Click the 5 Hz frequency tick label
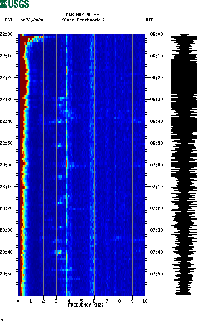Image resolution: width=200 pixels, height=324 pixels. click(82, 301)
